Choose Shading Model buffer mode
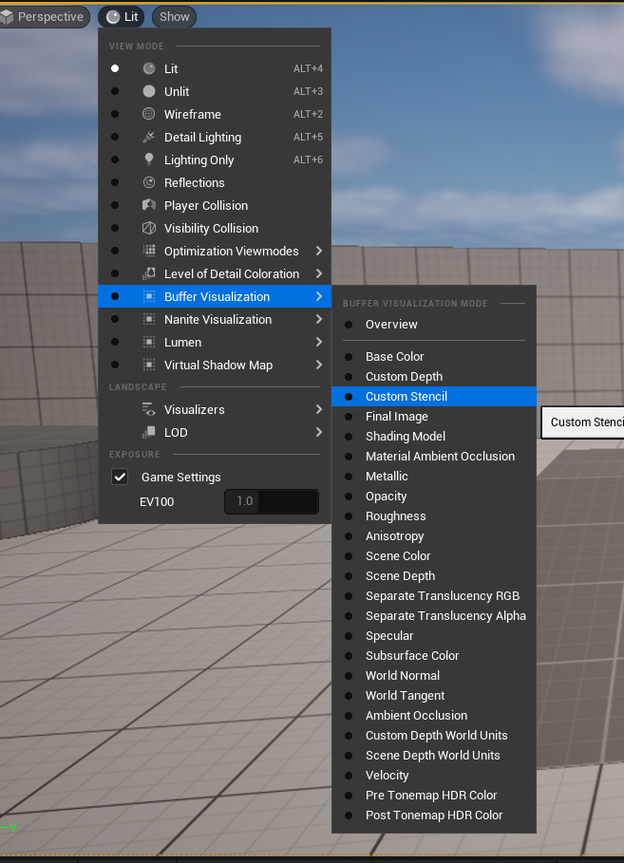The height and width of the screenshot is (863, 624). (x=434, y=437)
